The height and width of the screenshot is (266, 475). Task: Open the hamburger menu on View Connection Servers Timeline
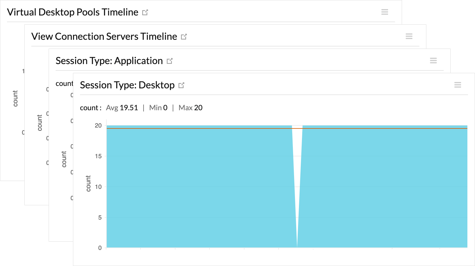(409, 36)
